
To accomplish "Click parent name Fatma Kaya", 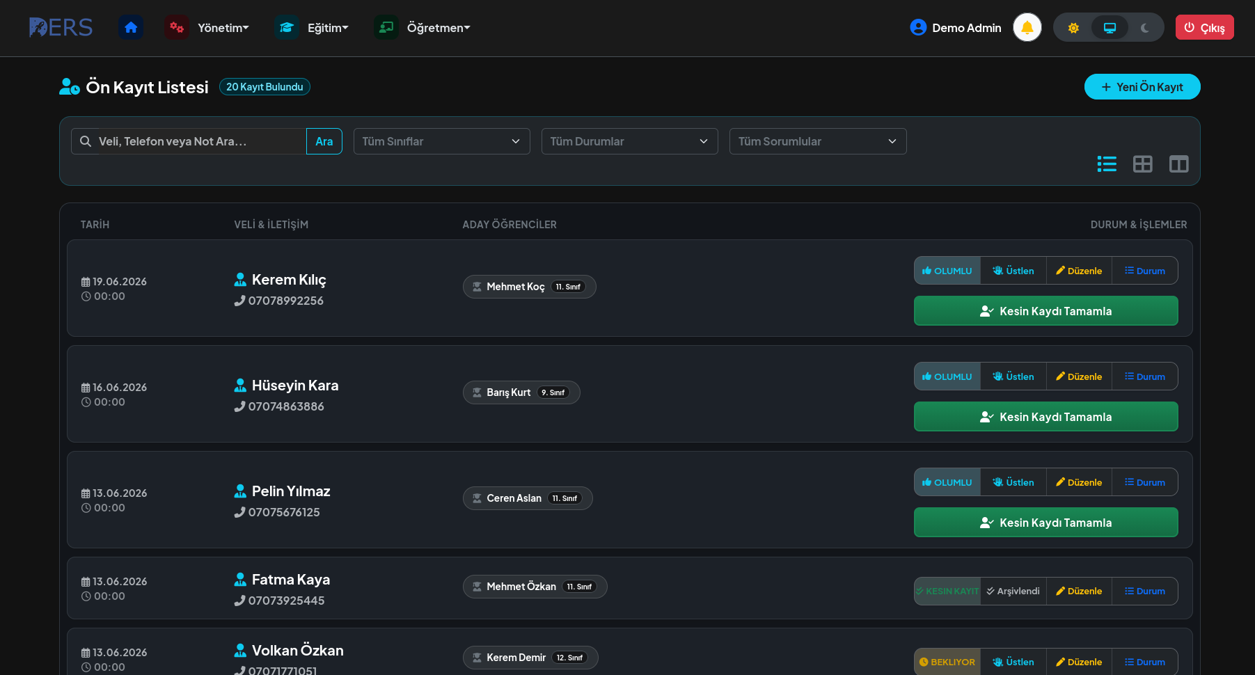I will [291, 580].
